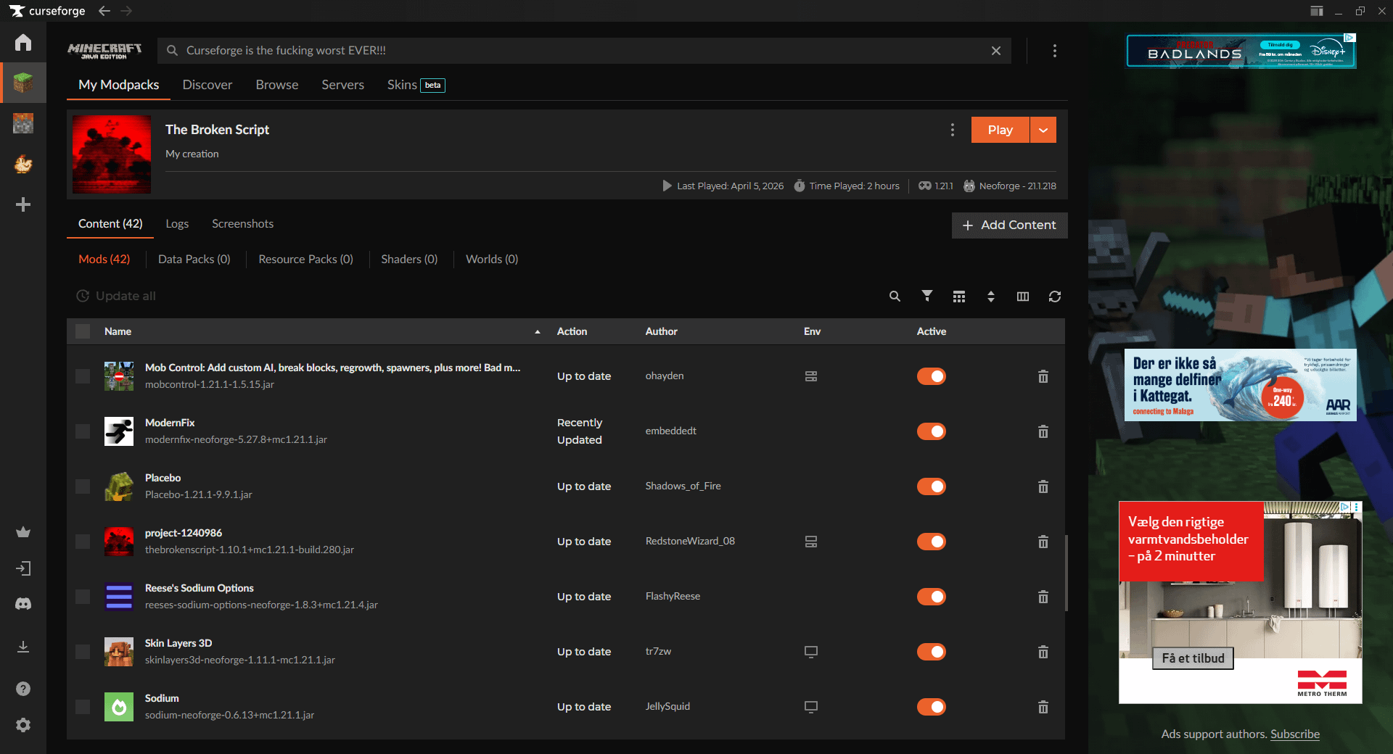This screenshot has width=1393, height=754.
Task: Refresh the mod list
Action: [x=1055, y=297]
